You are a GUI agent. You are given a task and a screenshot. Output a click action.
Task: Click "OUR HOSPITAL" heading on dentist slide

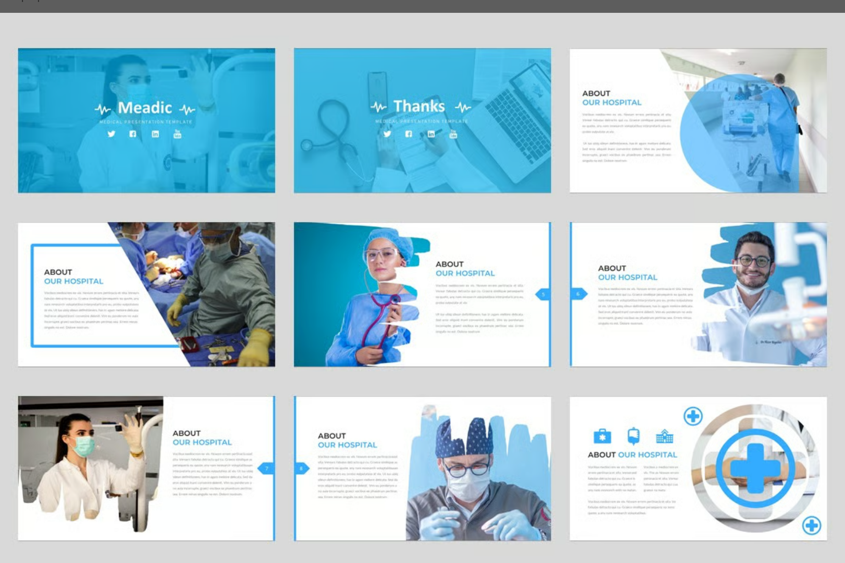(x=627, y=277)
